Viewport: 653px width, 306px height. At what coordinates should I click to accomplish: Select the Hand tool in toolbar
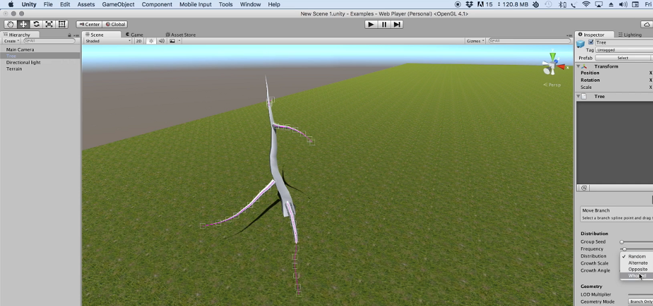pos(10,24)
